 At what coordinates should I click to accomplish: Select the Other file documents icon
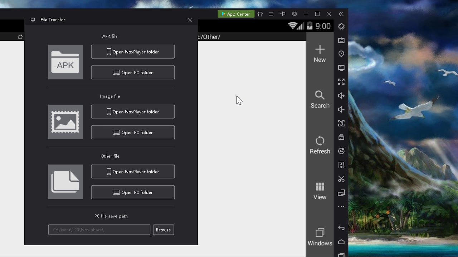click(65, 182)
